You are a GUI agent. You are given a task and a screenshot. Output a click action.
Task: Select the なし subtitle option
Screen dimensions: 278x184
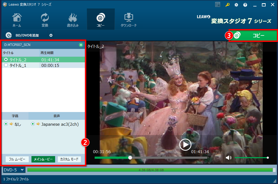[x=6, y=124]
